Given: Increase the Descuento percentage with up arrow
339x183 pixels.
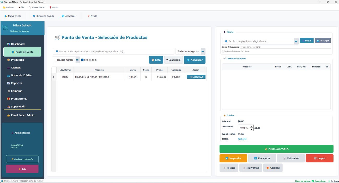Looking at the screenshot, I should (251, 126).
